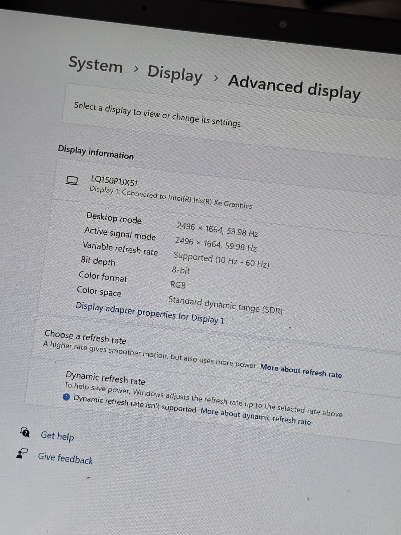Open Display breadcrumb page
This screenshot has width=401, height=535.
click(x=175, y=74)
